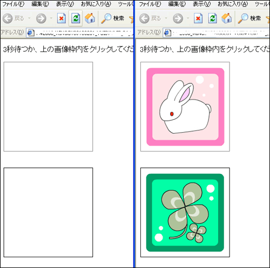Click Refresh icon in left browser window
Viewport: 270px width, 268px height.
pyautogui.click(x=76, y=18)
